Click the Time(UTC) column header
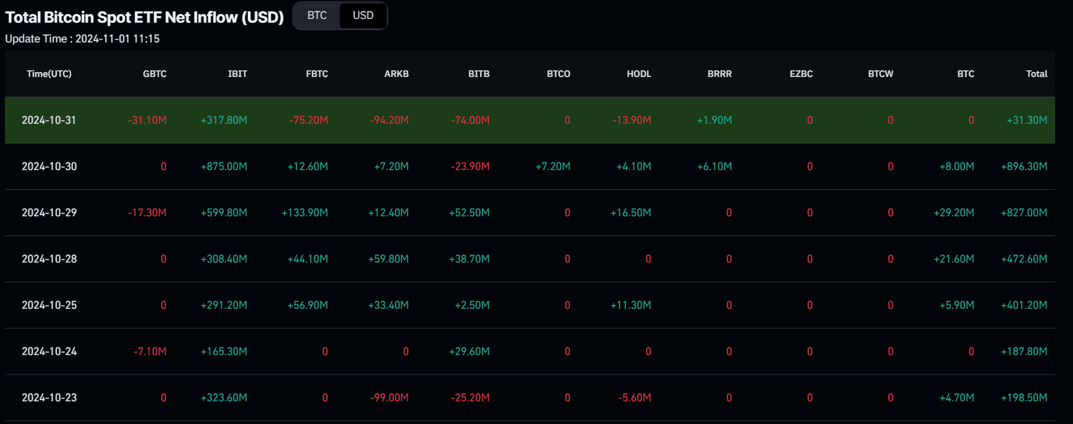The width and height of the screenshot is (1073, 424). tap(49, 74)
